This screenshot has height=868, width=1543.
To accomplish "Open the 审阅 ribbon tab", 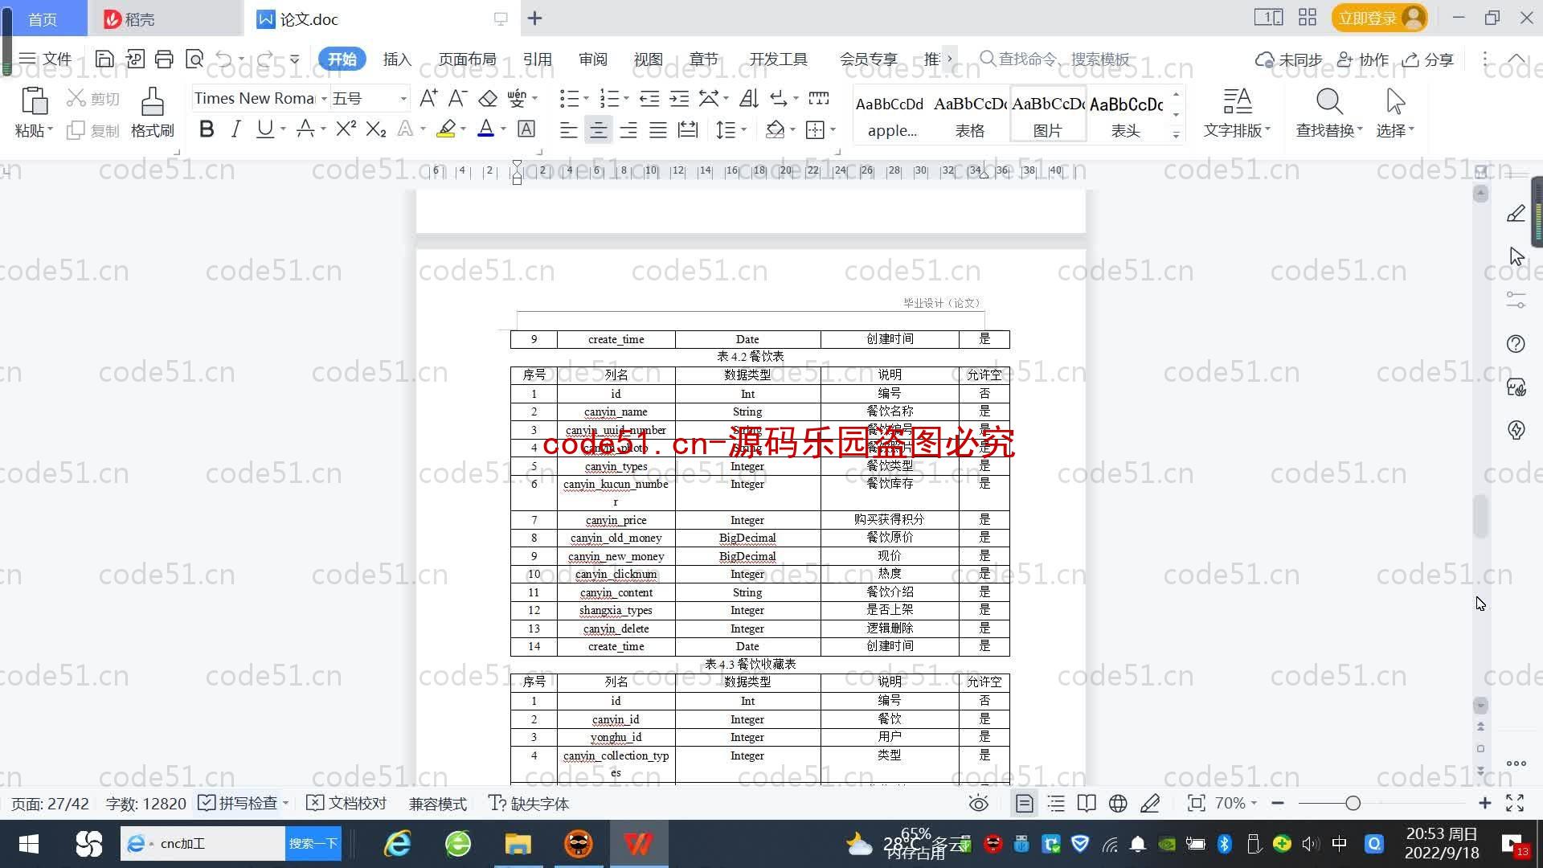I will [x=593, y=59].
